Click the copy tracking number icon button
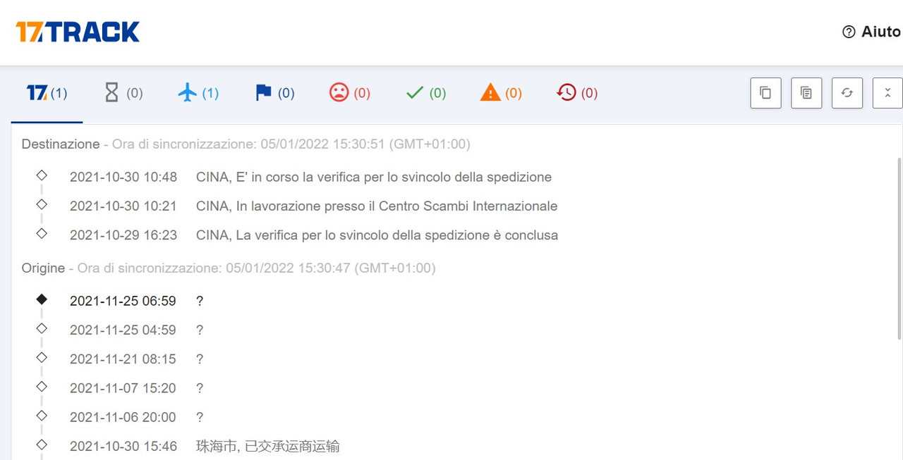Image resolution: width=903 pixels, height=460 pixels. click(765, 93)
